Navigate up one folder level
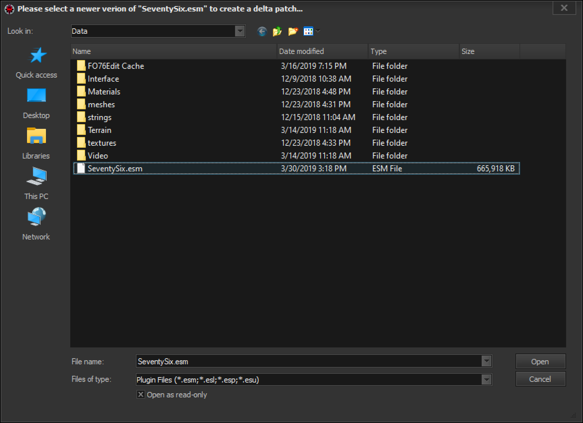The image size is (583, 423). pyautogui.click(x=277, y=31)
